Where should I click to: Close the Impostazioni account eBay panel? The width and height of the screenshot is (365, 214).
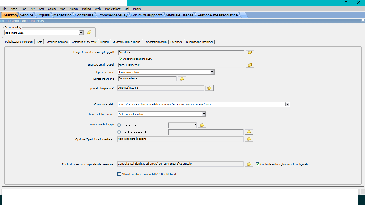coord(363,20)
